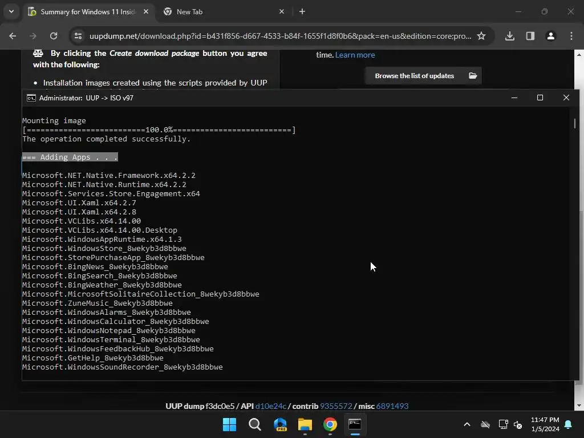Viewport: 584px width, 438px height.
Task: Open Windows taskbar Search
Action: pyautogui.click(x=255, y=424)
